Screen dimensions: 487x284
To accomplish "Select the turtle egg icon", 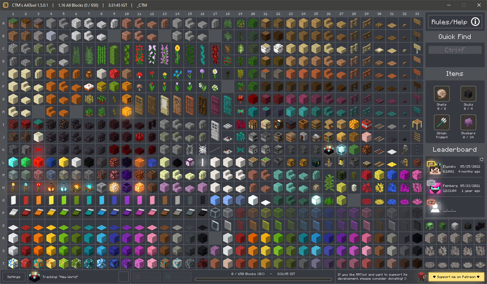I will click(x=354, y=188).
